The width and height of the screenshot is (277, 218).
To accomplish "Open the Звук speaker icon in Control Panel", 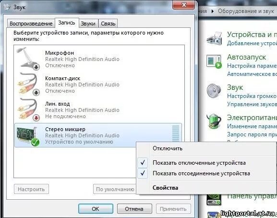I will [214, 91].
